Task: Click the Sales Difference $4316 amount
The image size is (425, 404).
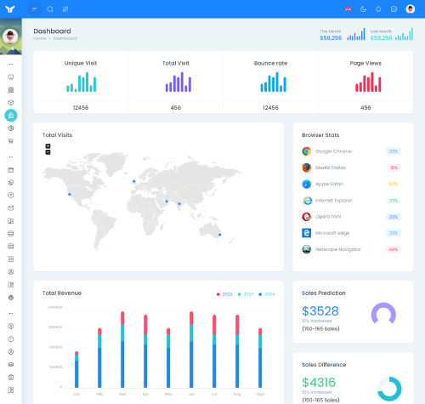Action: click(x=319, y=383)
